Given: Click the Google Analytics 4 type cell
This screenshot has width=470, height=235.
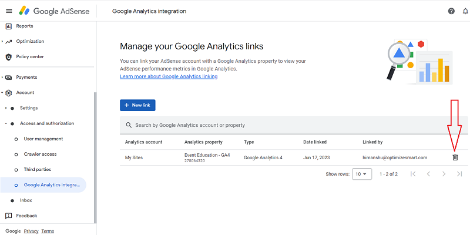Looking at the screenshot, I should click(263, 157).
